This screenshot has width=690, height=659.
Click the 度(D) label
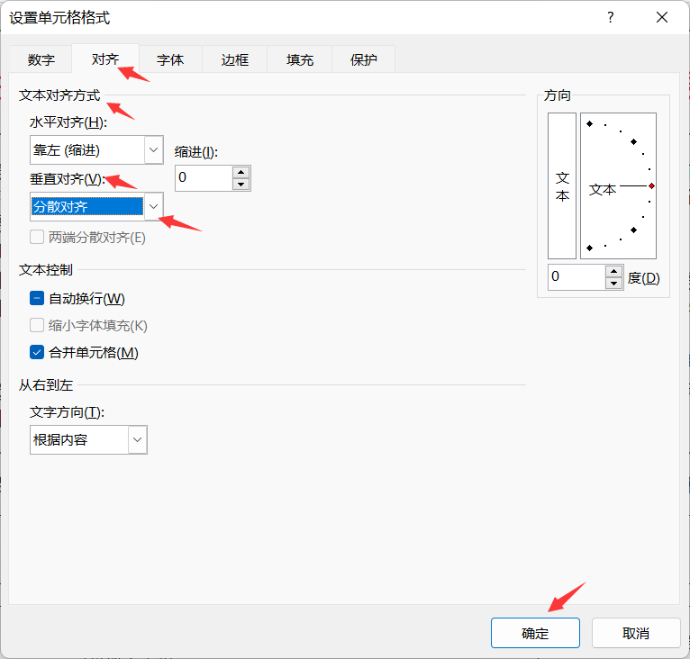[644, 278]
